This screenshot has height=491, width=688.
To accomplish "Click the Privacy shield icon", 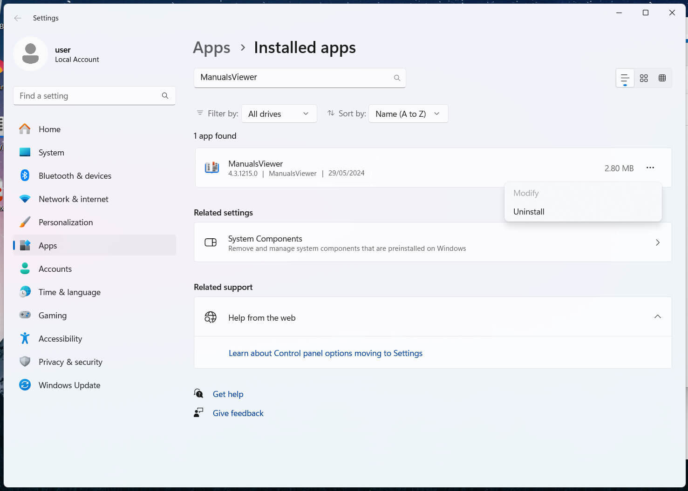I will click(25, 362).
